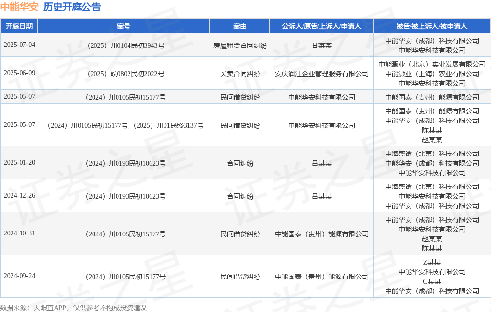Click 吕某某 in the 2025-01-20 row
The image size is (491, 312).
[322, 163]
